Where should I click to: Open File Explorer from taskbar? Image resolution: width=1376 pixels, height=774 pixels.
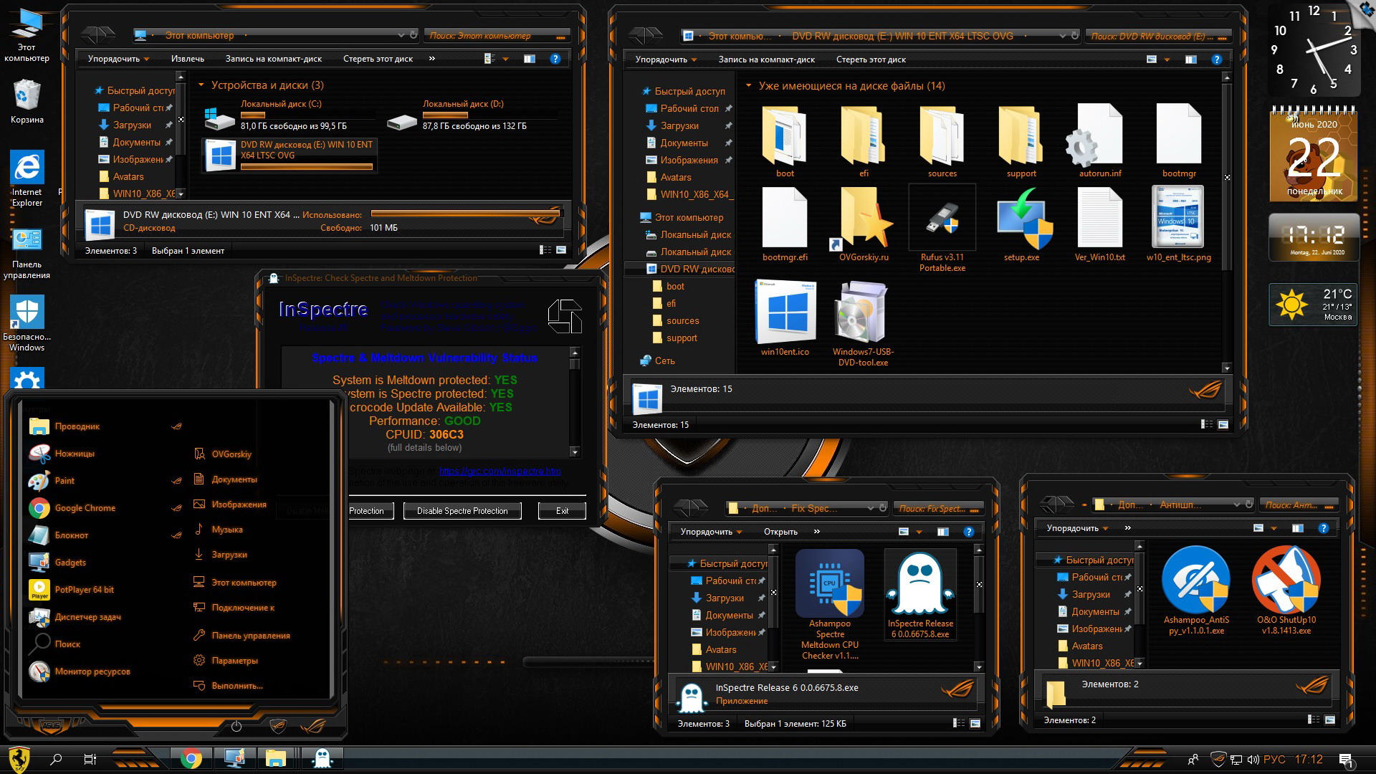point(276,758)
